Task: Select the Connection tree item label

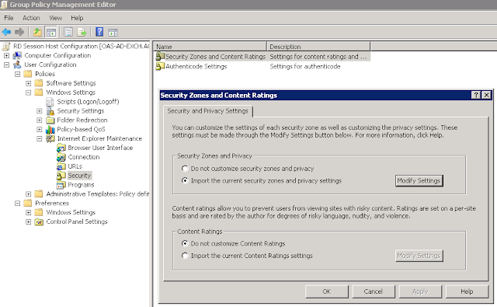Action: [x=84, y=157]
